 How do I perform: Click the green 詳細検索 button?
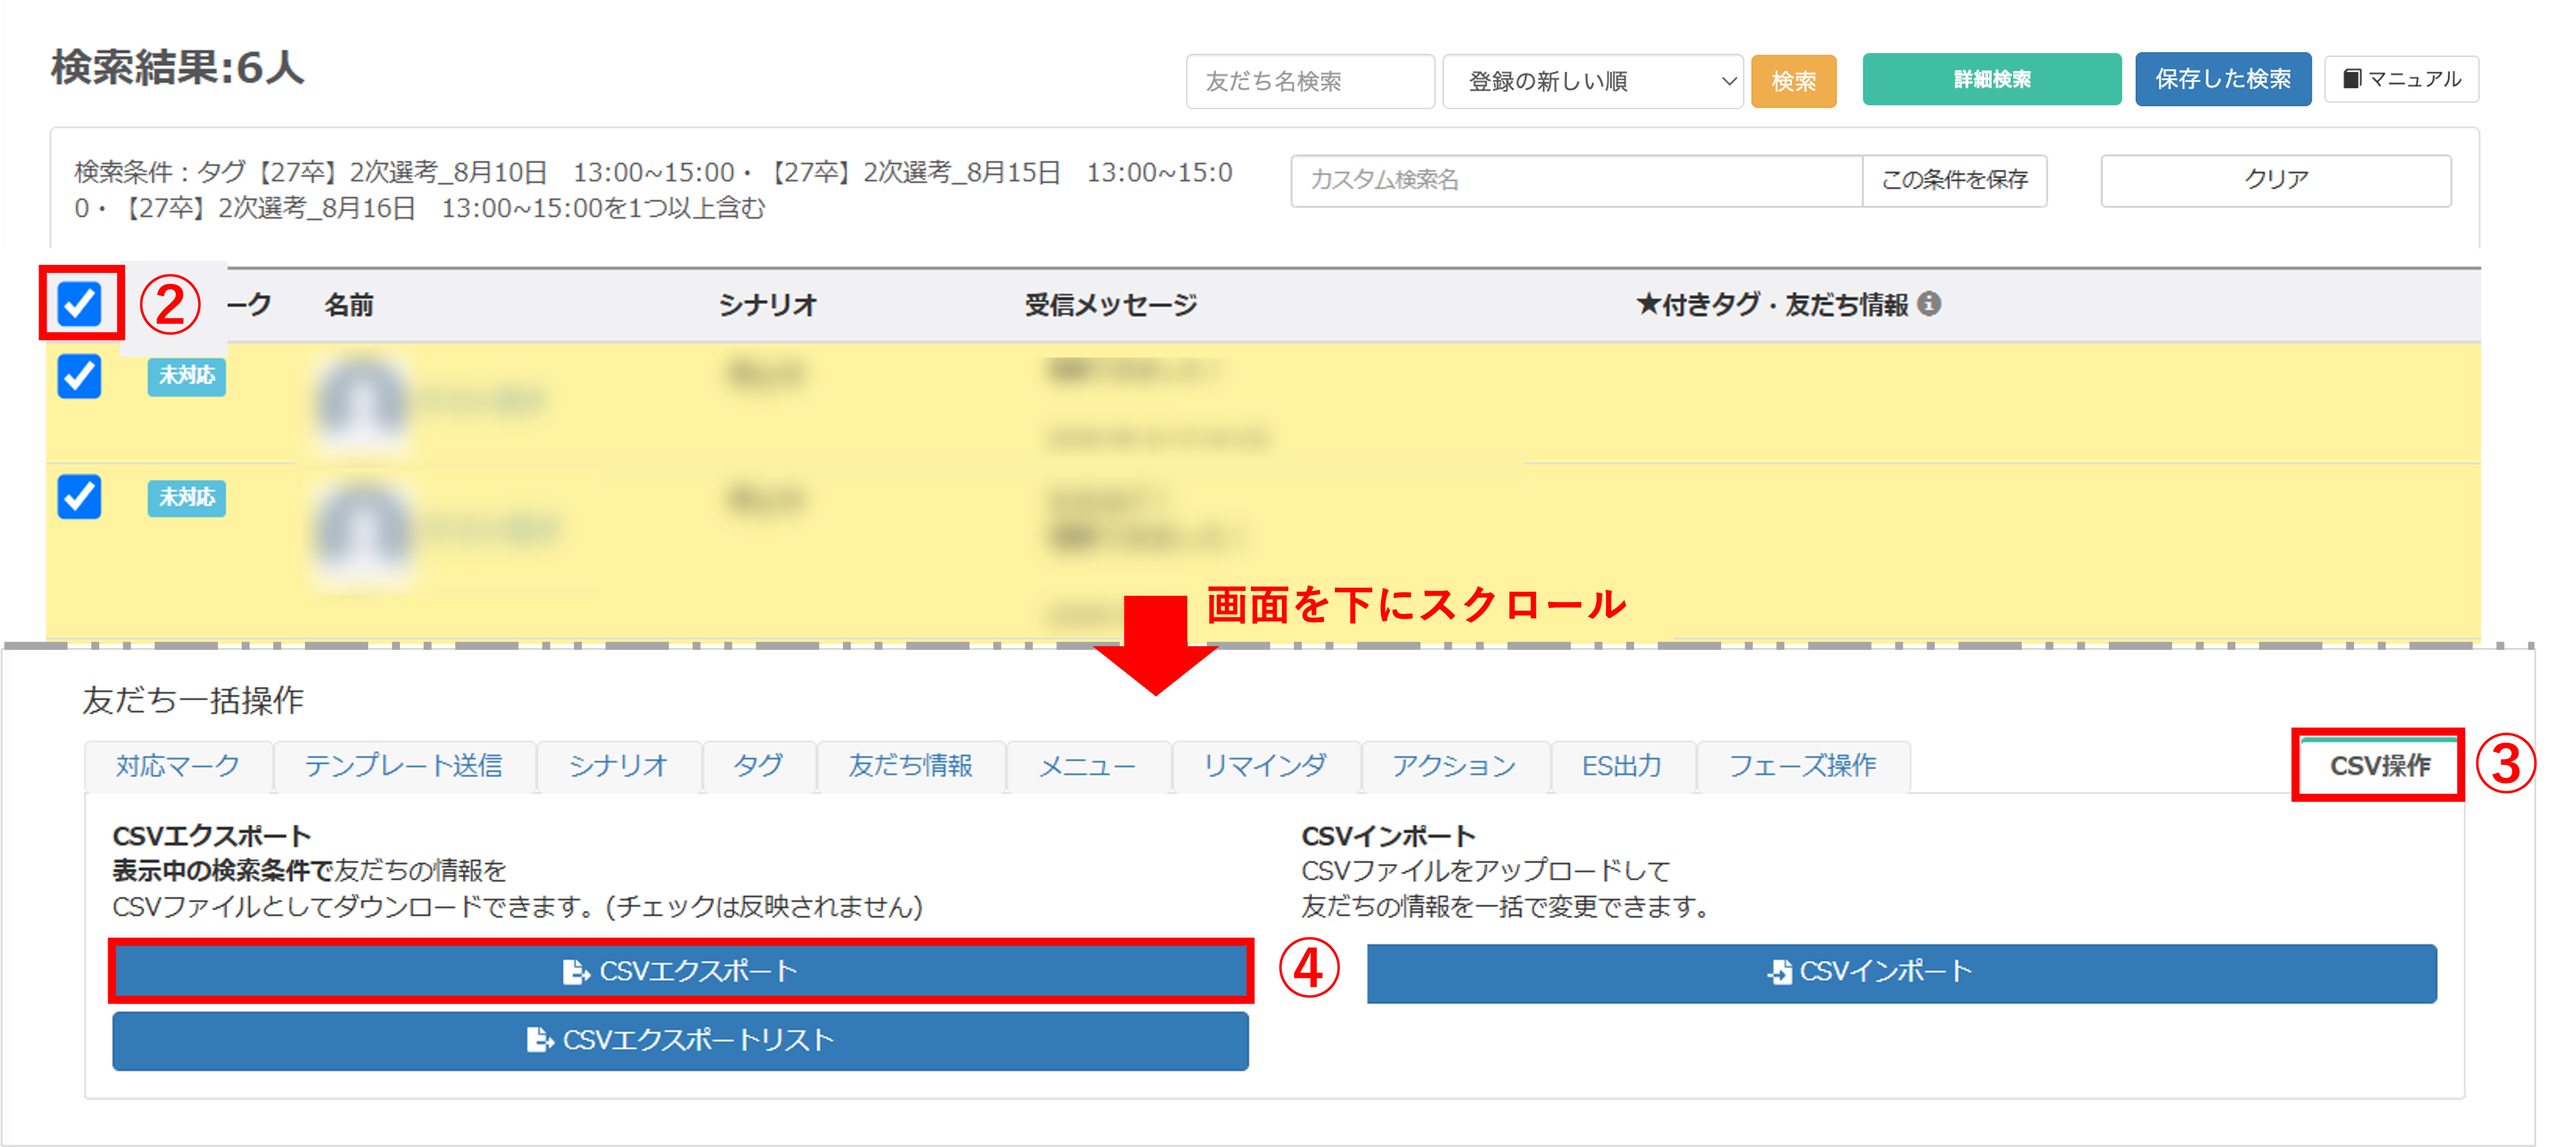(1991, 79)
